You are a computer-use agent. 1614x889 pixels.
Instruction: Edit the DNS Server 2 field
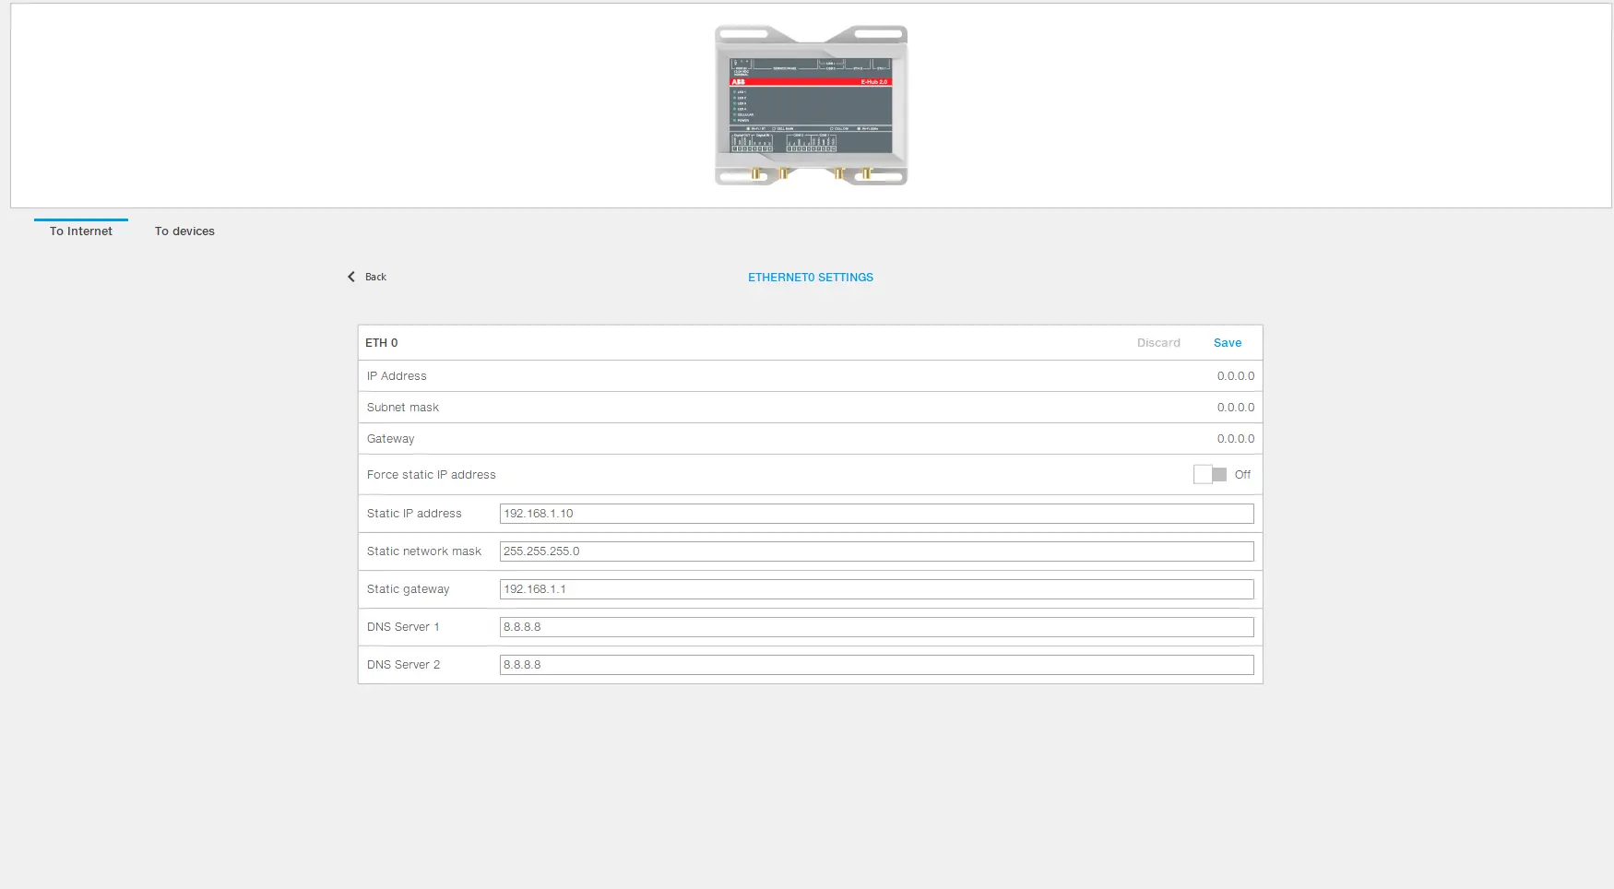[x=876, y=665]
